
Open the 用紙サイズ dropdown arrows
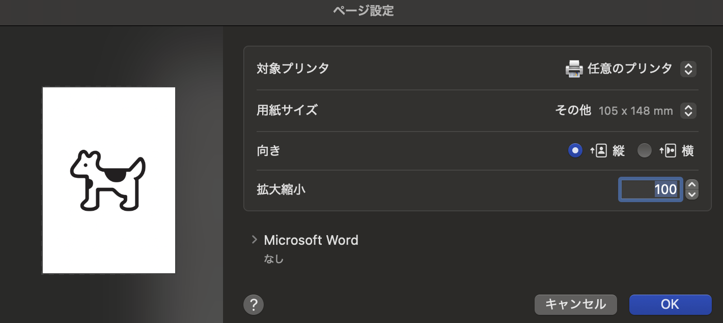point(688,110)
